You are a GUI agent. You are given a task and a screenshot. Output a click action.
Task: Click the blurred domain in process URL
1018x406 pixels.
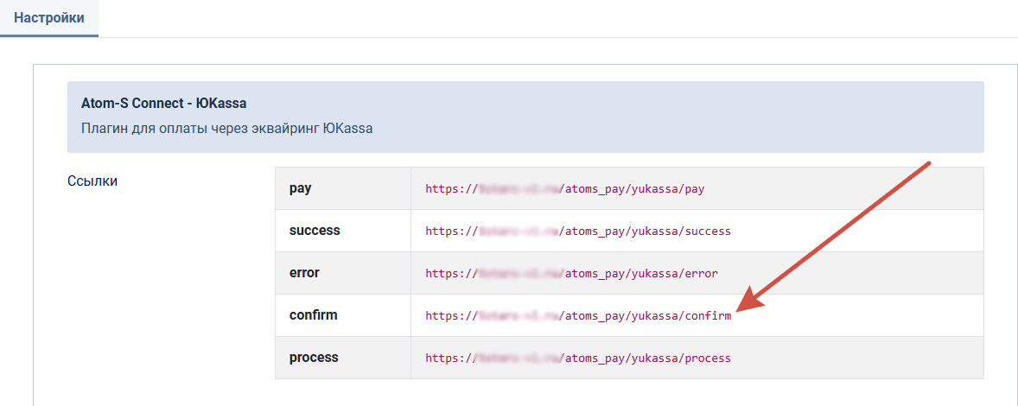point(519,358)
